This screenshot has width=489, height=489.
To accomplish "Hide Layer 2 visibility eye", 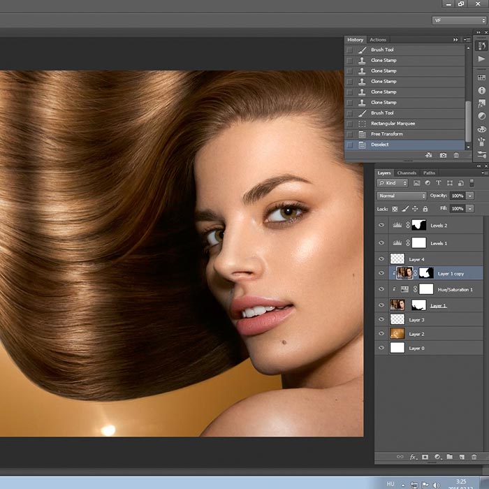I will pos(381,334).
